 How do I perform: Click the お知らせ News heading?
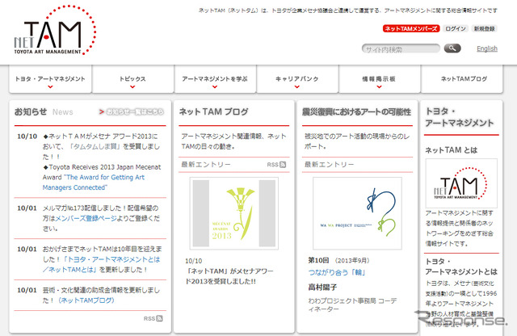[44, 111]
